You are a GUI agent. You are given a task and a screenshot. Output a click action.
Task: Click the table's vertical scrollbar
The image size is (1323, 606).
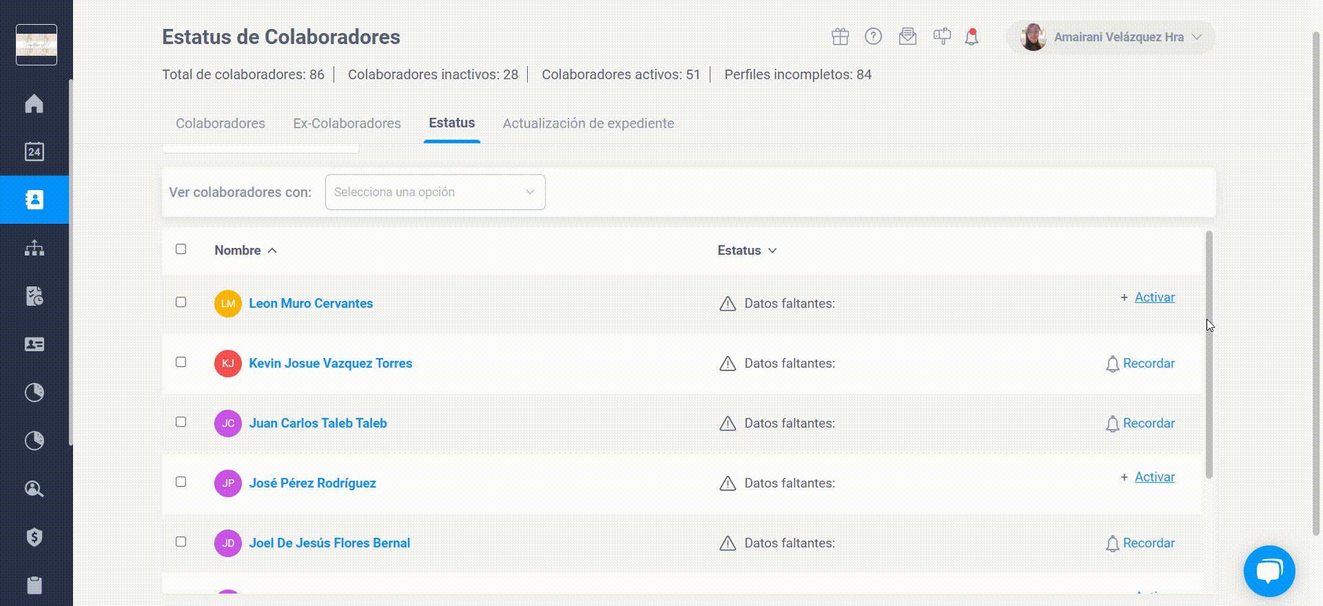pos(1209,355)
